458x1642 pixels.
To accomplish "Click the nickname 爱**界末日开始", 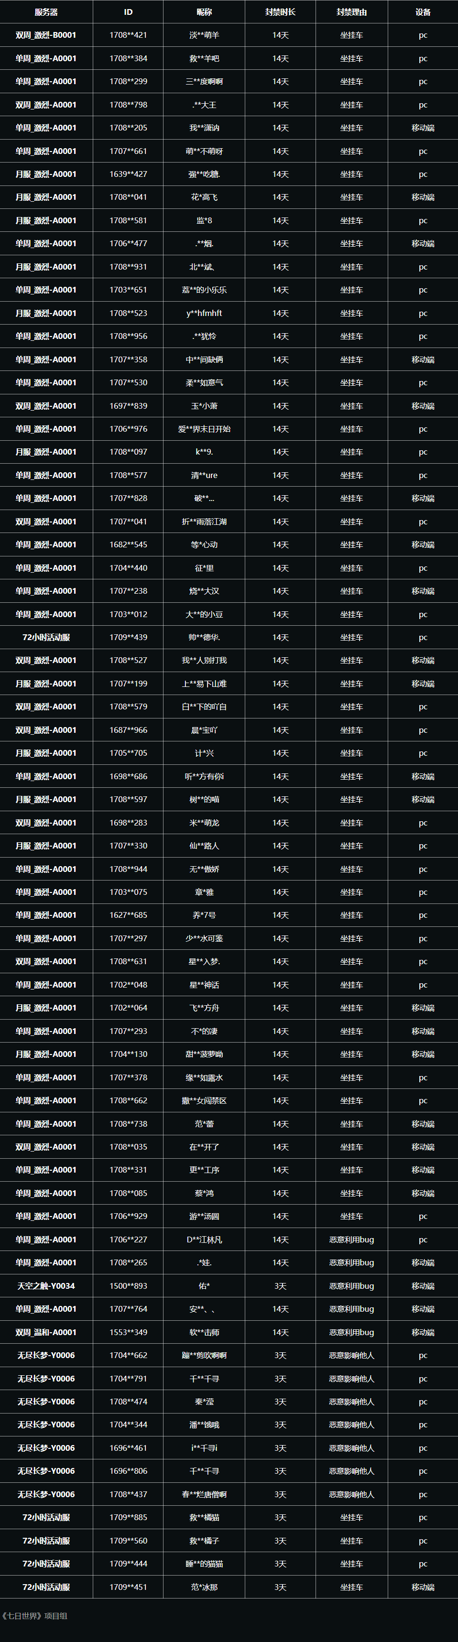I will pos(204,429).
